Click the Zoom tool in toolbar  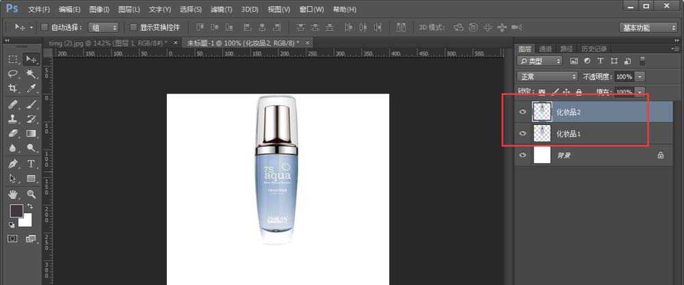31,194
